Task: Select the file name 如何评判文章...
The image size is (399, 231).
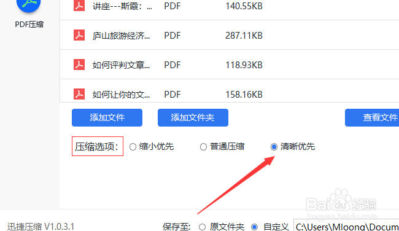Action: point(121,65)
